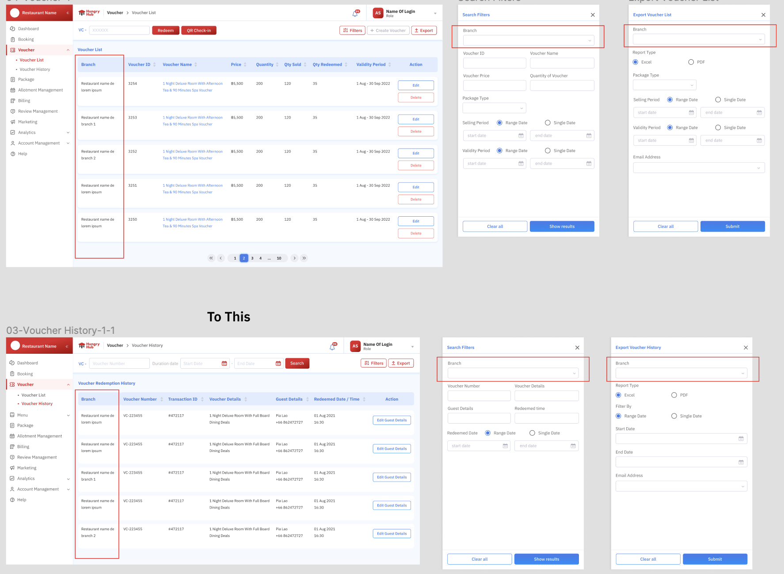Screen dimensions: 784x574
Task: Select Single Date under Filter By
Action: [674, 416]
